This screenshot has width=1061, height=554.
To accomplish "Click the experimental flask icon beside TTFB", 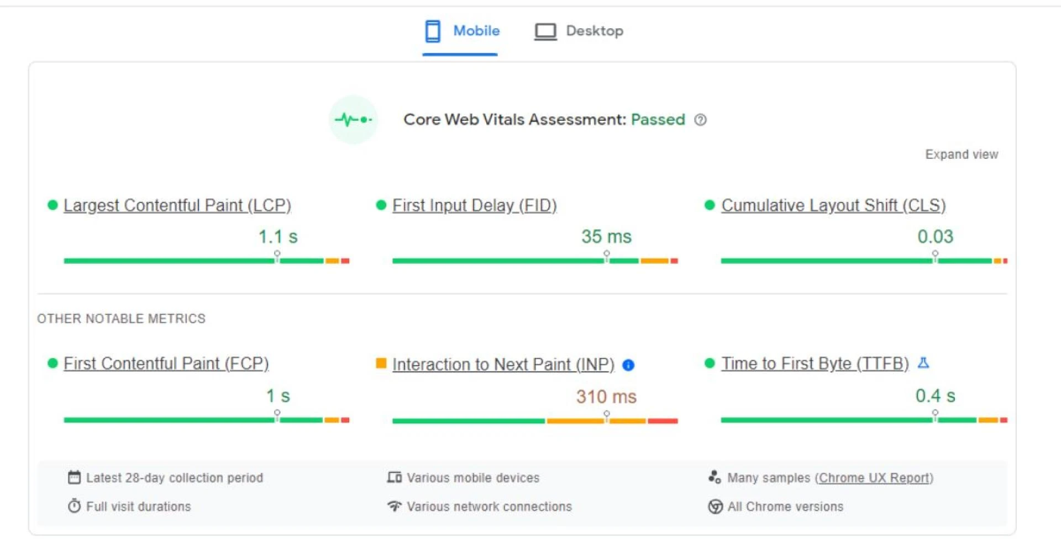I will point(925,363).
